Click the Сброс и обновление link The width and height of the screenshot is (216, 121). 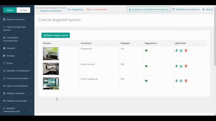[x=97, y=9]
